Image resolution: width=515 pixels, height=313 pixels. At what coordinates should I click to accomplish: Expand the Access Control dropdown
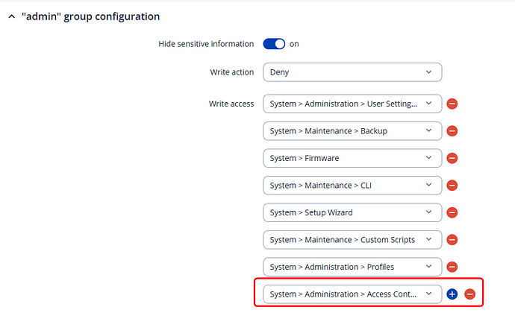[x=352, y=294]
